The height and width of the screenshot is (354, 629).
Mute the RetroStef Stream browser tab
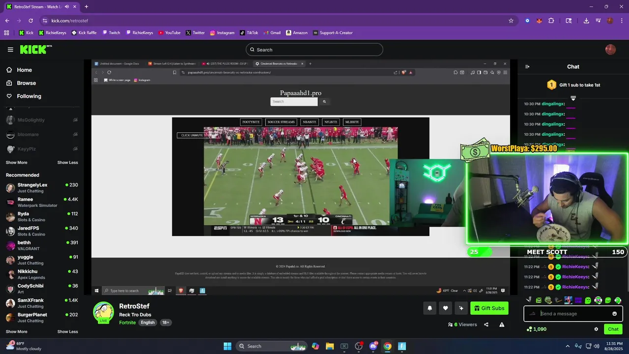coord(67,7)
